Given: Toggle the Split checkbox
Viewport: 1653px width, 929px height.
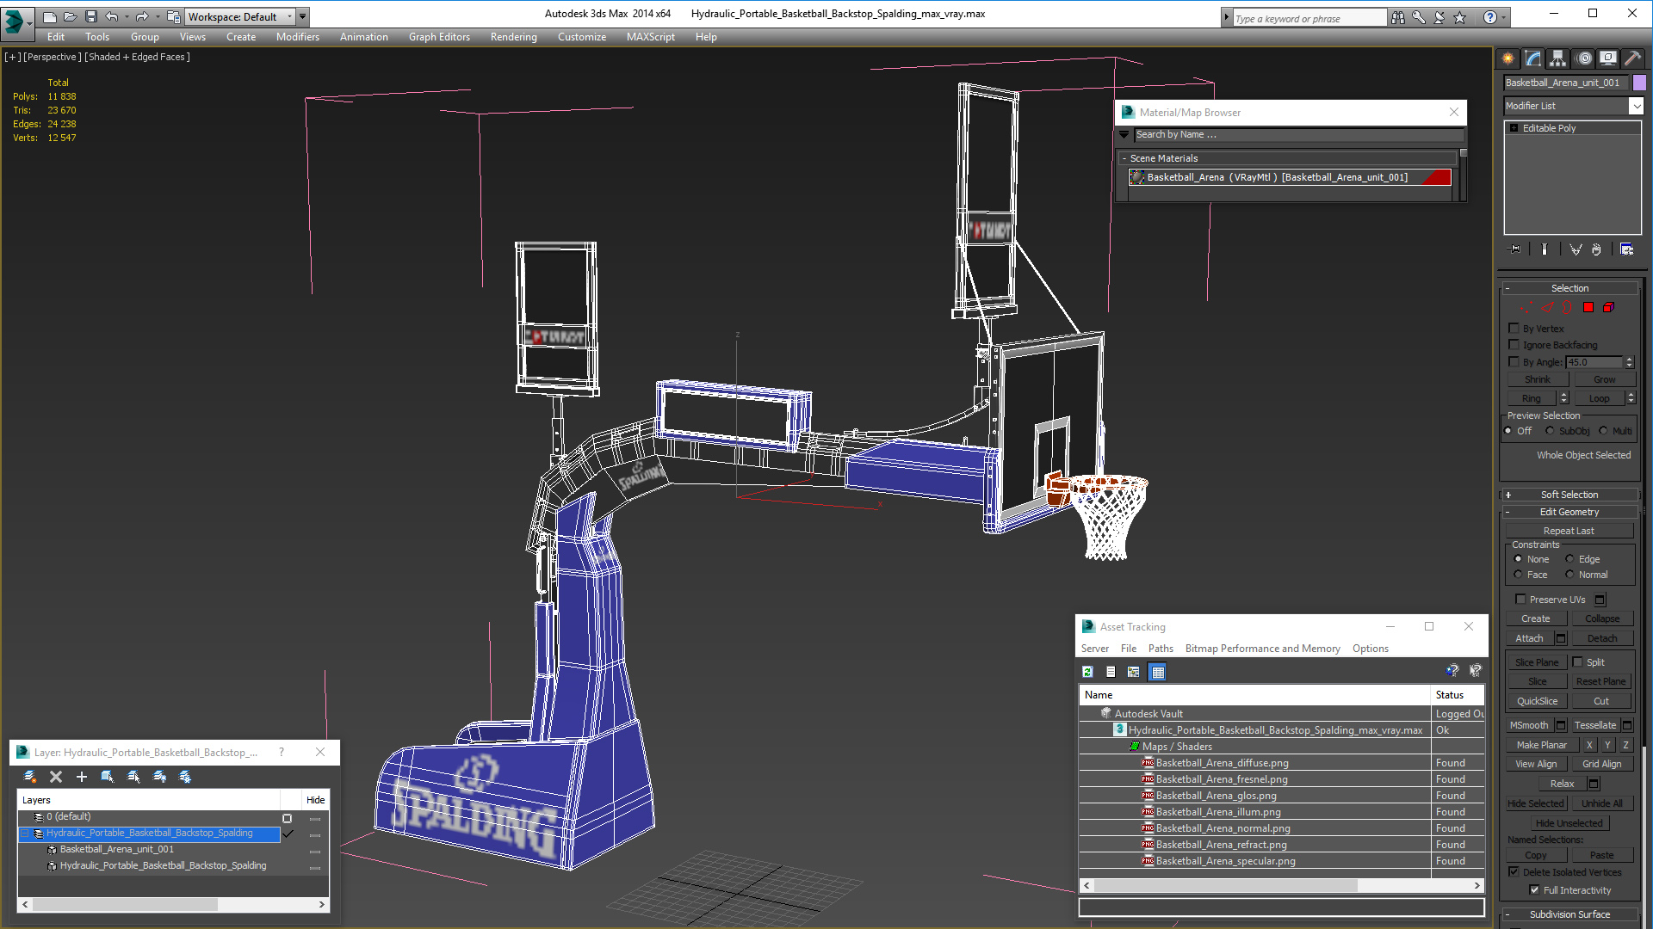Looking at the screenshot, I should click(x=1578, y=661).
